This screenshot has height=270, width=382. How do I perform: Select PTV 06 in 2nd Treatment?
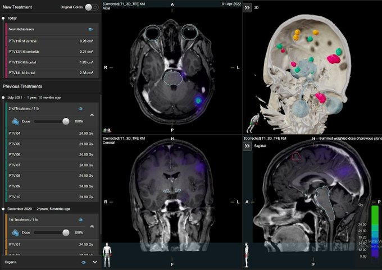(52, 154)
